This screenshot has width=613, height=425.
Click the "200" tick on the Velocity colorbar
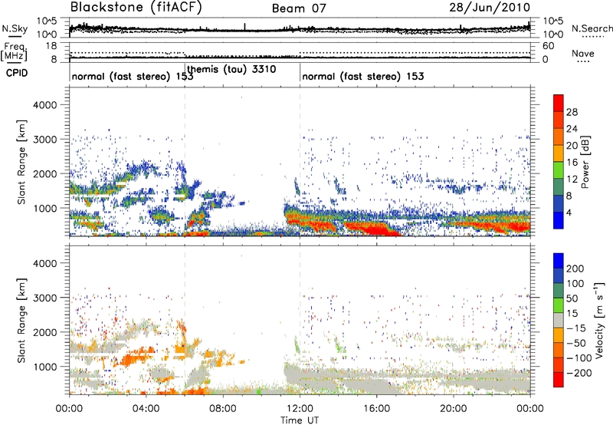click(x=575, y=269)
